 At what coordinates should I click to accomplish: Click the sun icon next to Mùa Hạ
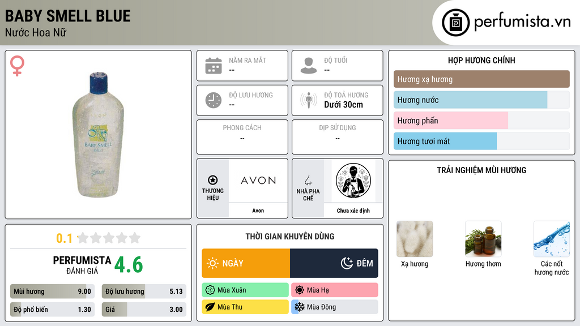click(x=300, y=290)
